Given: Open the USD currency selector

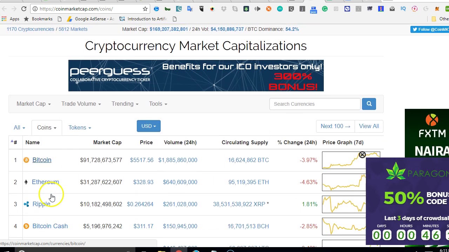Looking at the screenshot, I should pos(149,126).
